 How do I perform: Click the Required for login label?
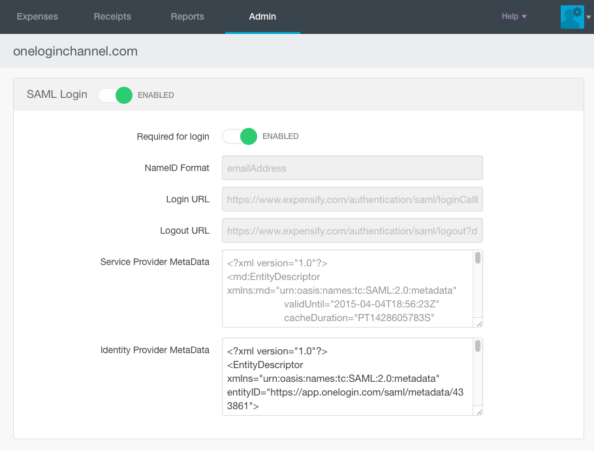click(173, 136)
